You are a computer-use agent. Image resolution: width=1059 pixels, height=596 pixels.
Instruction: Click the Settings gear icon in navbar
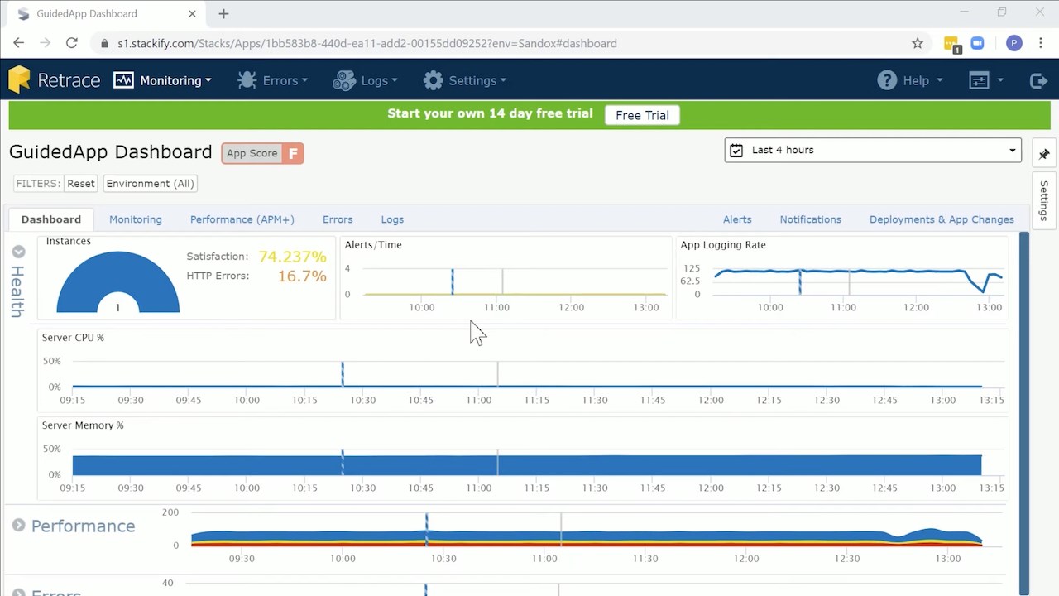433,80
